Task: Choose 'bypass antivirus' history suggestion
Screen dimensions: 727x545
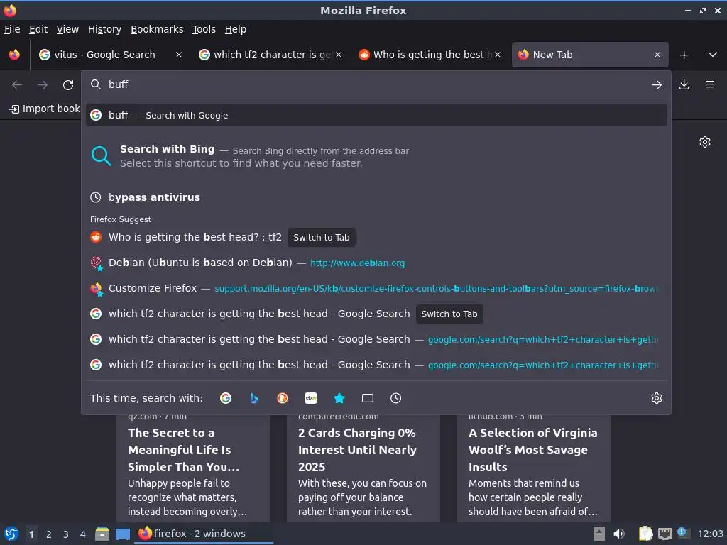Action: tap(376, 197)
